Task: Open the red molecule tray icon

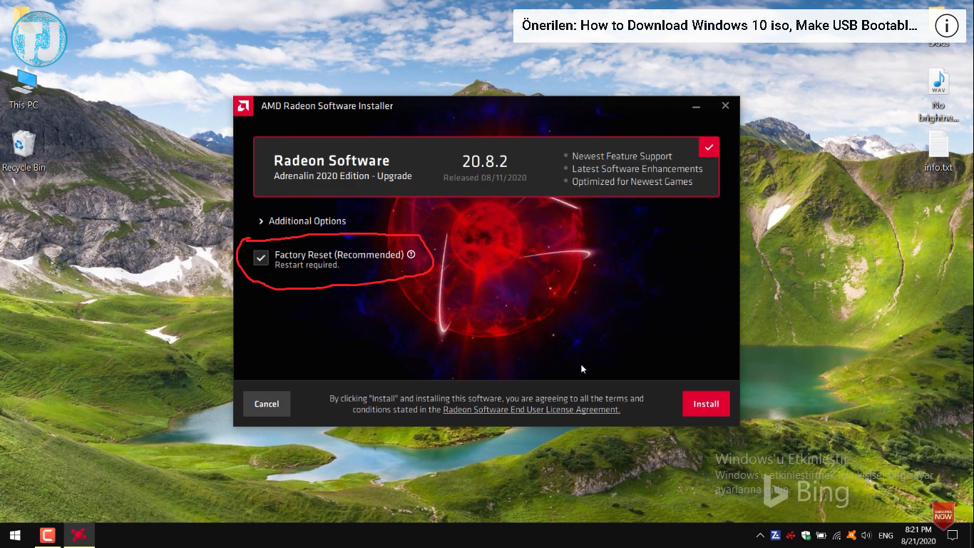Action: point(791,535)
